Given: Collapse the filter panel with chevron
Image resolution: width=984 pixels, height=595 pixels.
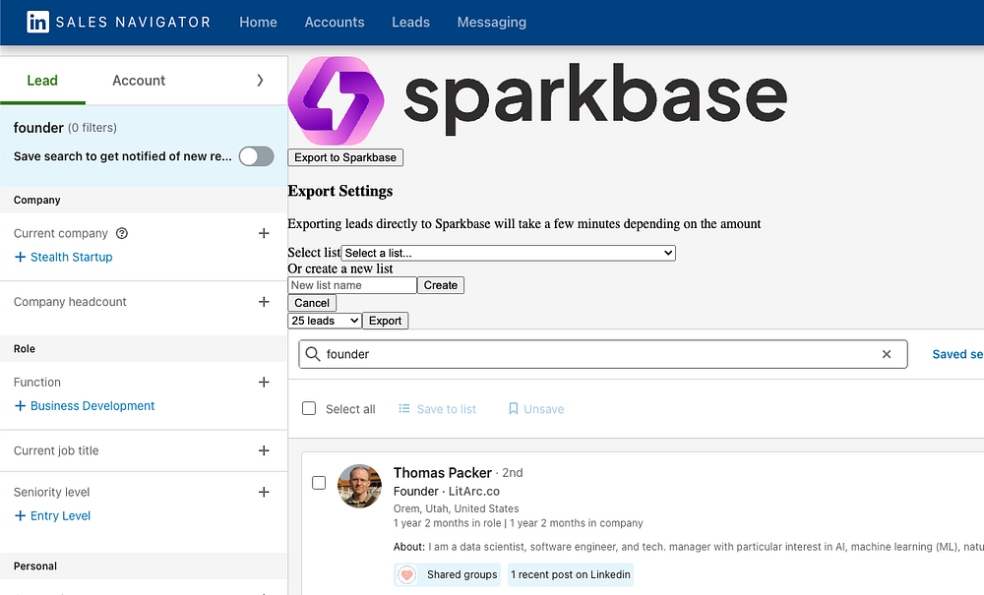Looking at the screenshot, I should (x=260, y=81).
